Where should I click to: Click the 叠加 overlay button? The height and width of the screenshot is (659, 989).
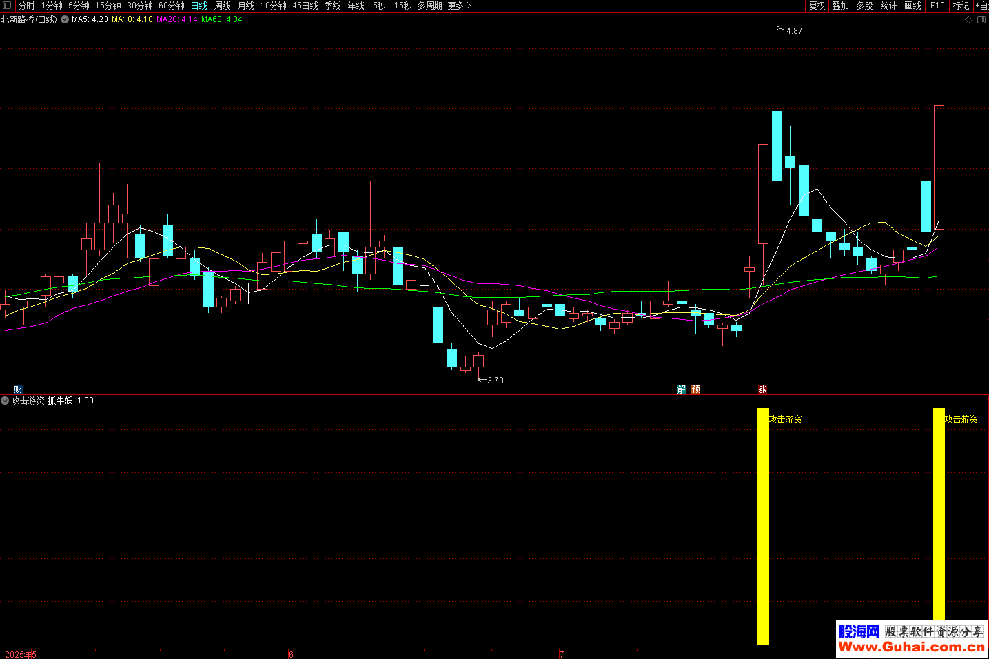tap(841, 6)
